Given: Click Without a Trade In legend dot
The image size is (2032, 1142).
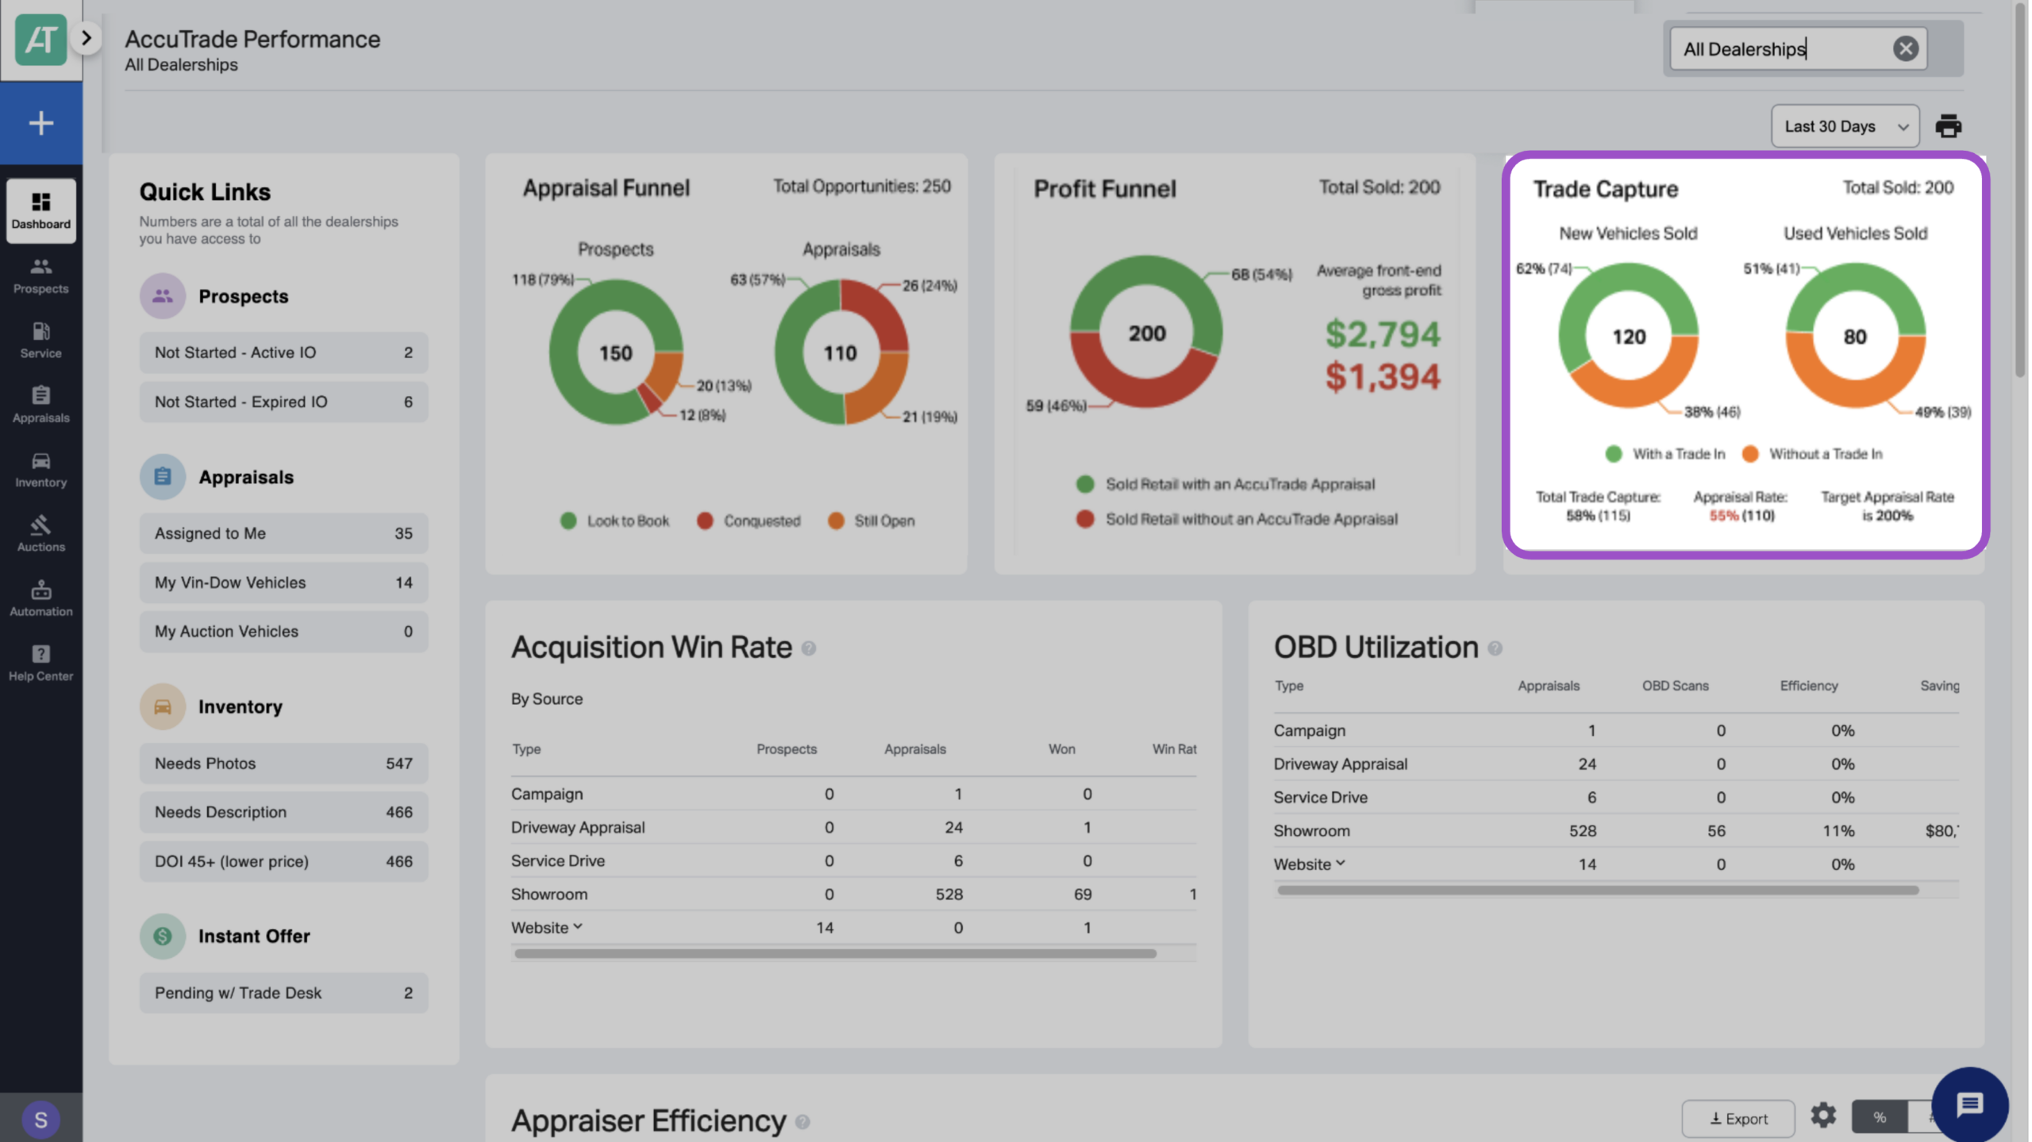Looking at the screenshot, I should 1750,454.
